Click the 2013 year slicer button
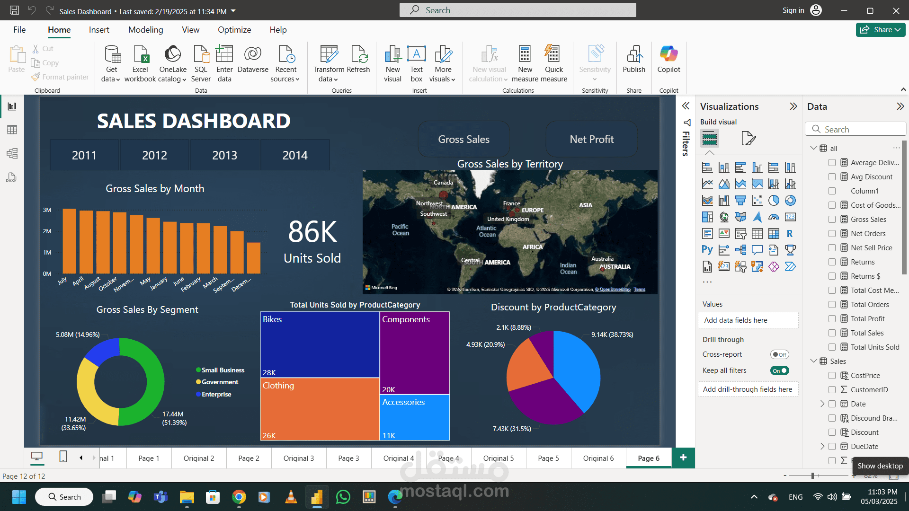 224,155
